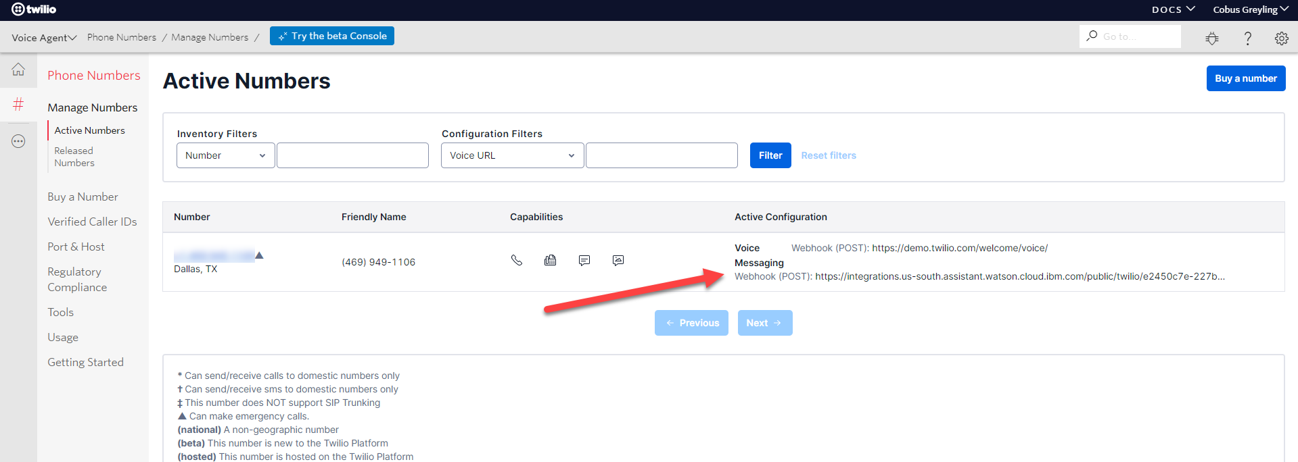Open Port & Host sidebar item
The image size is (1298, 462).
click(76, 247)
